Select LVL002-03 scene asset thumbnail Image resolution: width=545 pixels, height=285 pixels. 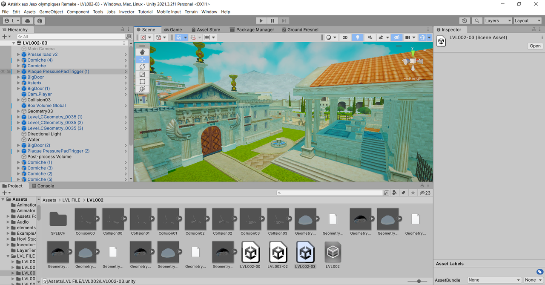tap(305, 252)
